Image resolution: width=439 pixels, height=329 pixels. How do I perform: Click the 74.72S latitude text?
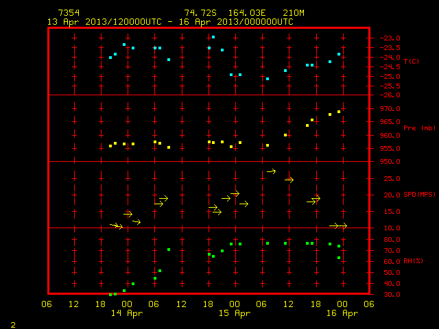(200, 13)
